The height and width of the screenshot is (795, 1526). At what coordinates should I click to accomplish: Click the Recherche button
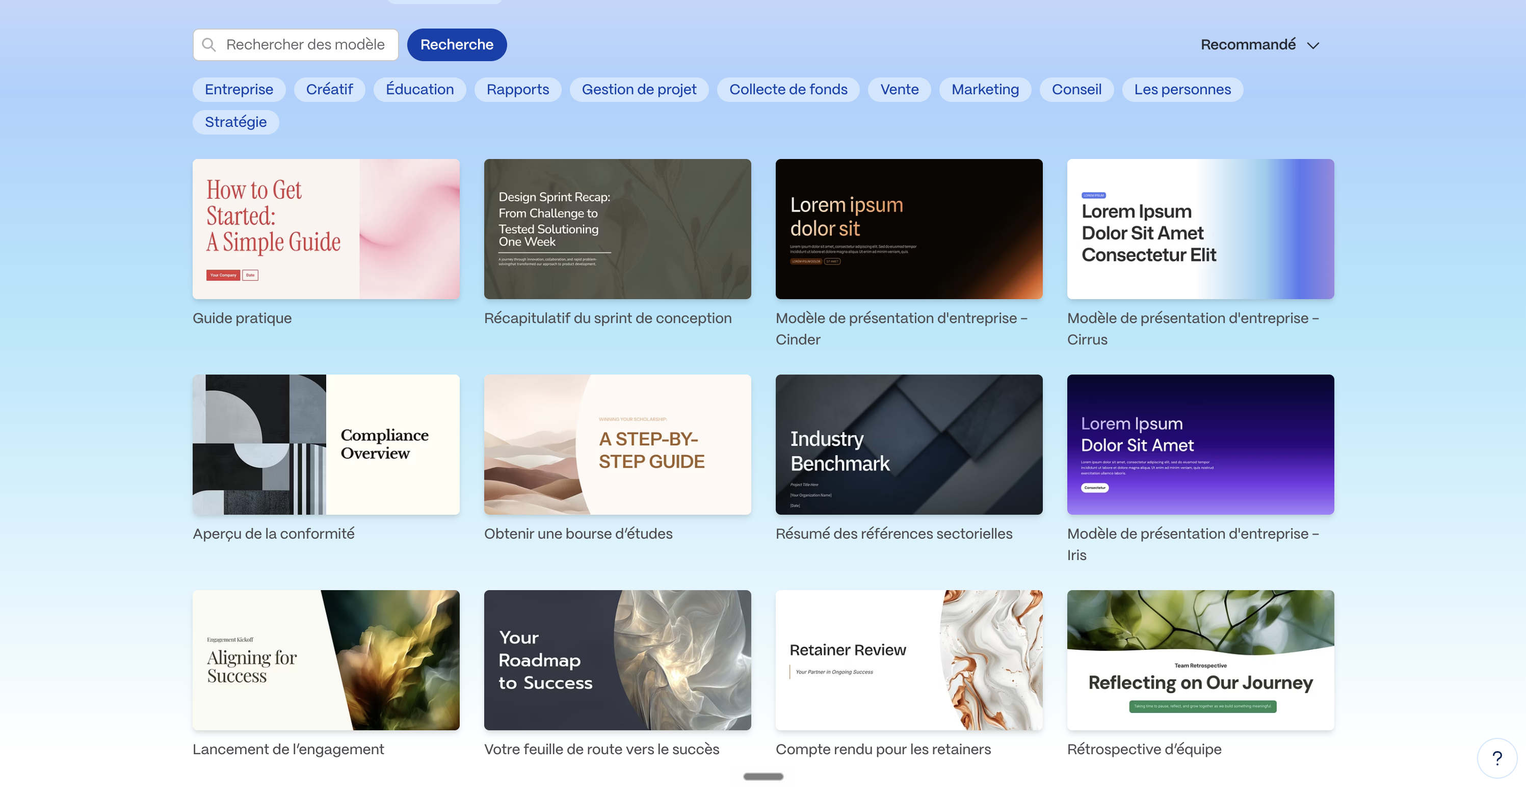pos(457,44)
